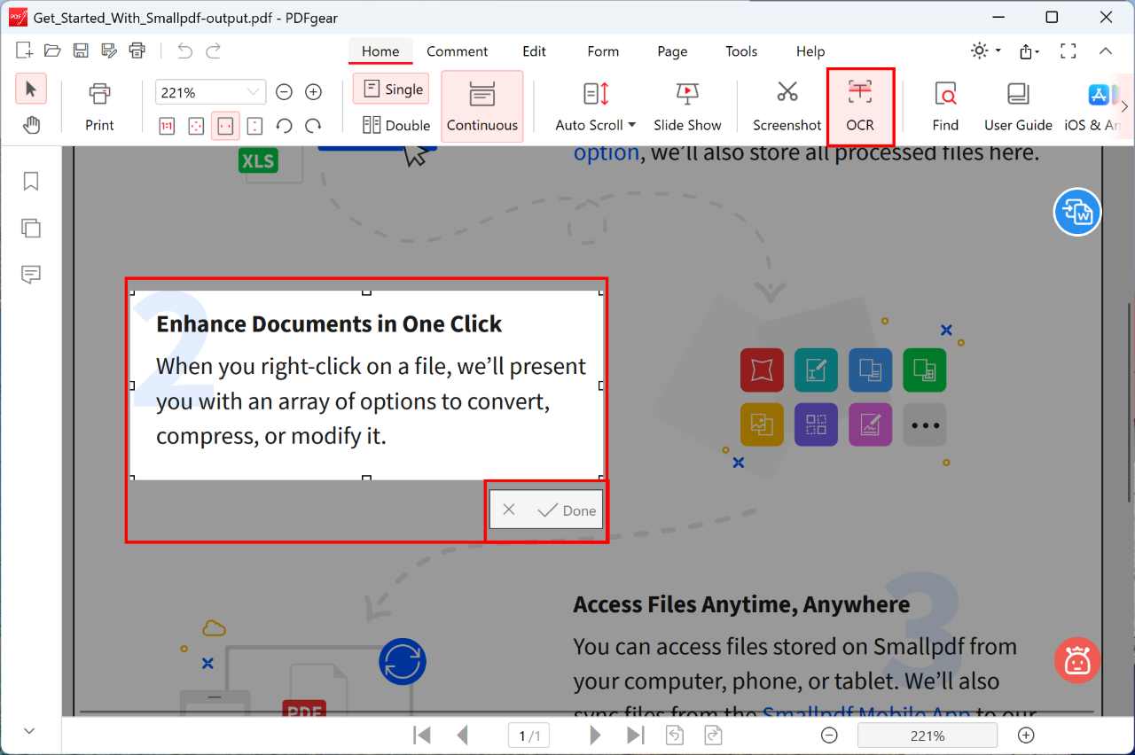
Task: Select the arrow cursor tool
Action: pyautogui.click(x=31, y=90)
